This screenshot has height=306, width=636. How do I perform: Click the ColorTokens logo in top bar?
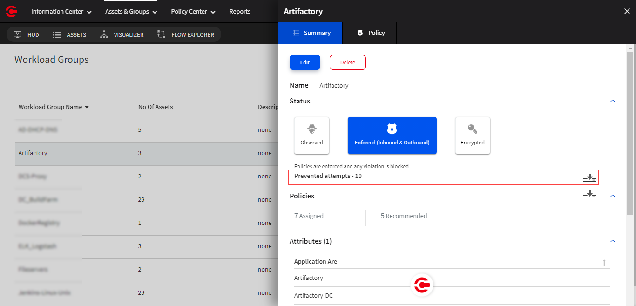tap(12, 11)
